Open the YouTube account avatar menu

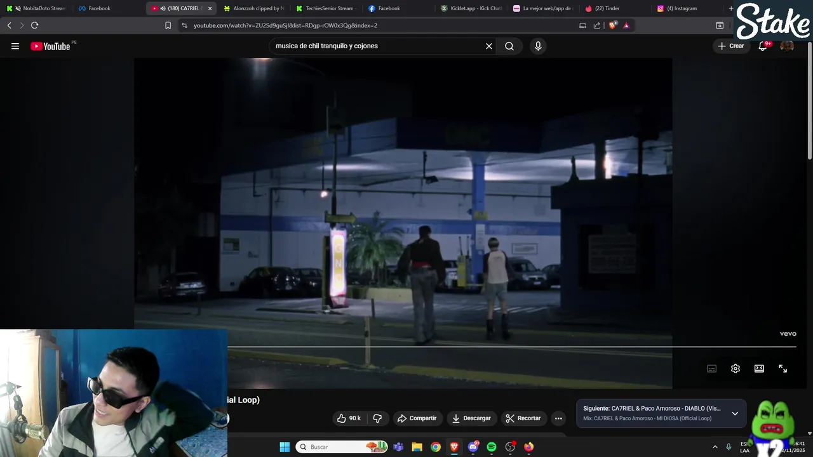click(787, 46)
